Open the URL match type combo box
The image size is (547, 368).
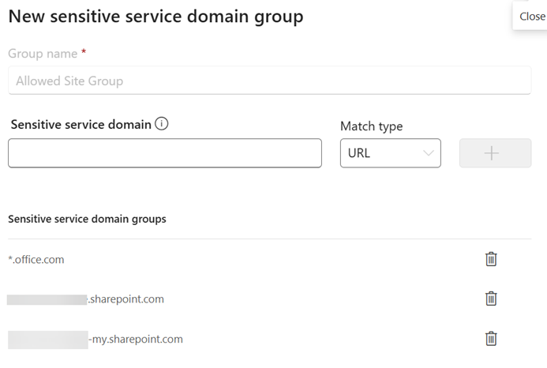tap(390, 153)
